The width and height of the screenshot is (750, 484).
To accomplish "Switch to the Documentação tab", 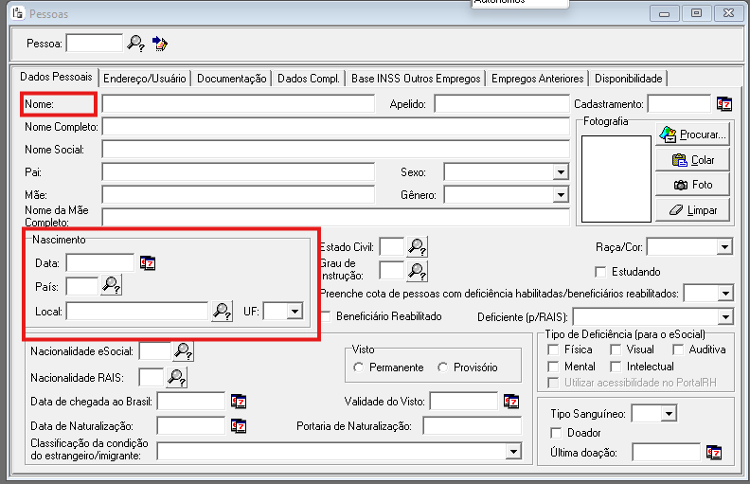I will coord(232,79).
